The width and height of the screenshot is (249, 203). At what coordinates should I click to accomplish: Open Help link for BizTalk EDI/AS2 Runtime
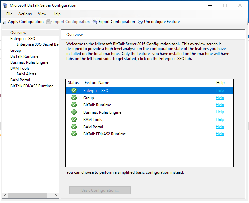point(220,134)
